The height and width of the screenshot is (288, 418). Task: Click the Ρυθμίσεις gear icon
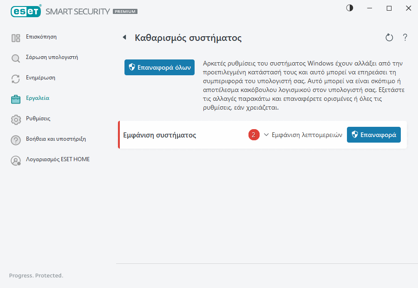pos(16,120)
